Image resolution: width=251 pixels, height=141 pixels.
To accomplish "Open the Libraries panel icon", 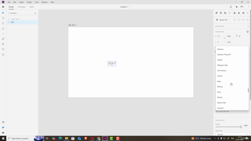I will point(3,122).
